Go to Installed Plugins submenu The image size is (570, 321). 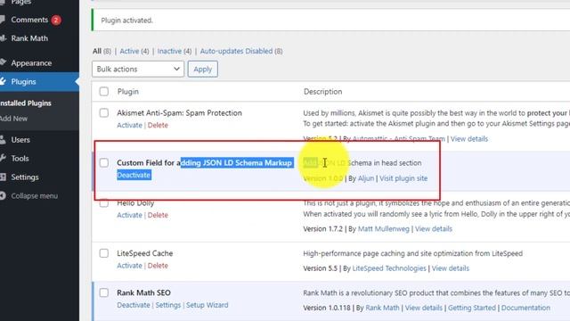pos(26,103)
